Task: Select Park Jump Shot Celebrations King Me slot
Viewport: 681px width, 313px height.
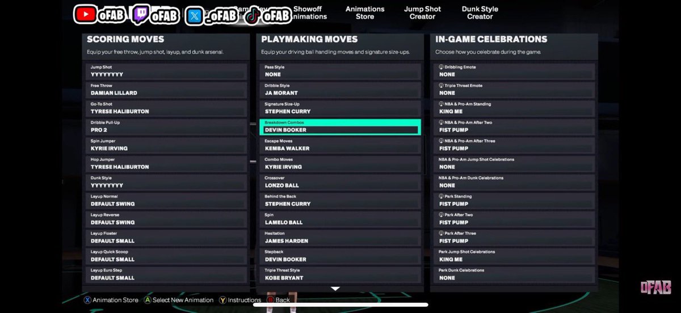Action: click(515, 256)
